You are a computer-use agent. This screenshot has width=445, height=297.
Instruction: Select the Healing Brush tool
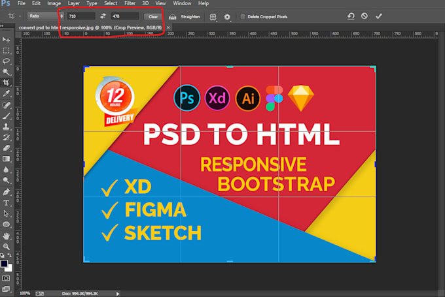(6, 105)
